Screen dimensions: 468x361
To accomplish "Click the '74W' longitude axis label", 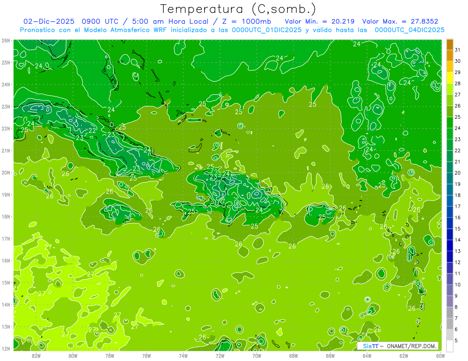I will pyautogui.click(x=183, y=356).
